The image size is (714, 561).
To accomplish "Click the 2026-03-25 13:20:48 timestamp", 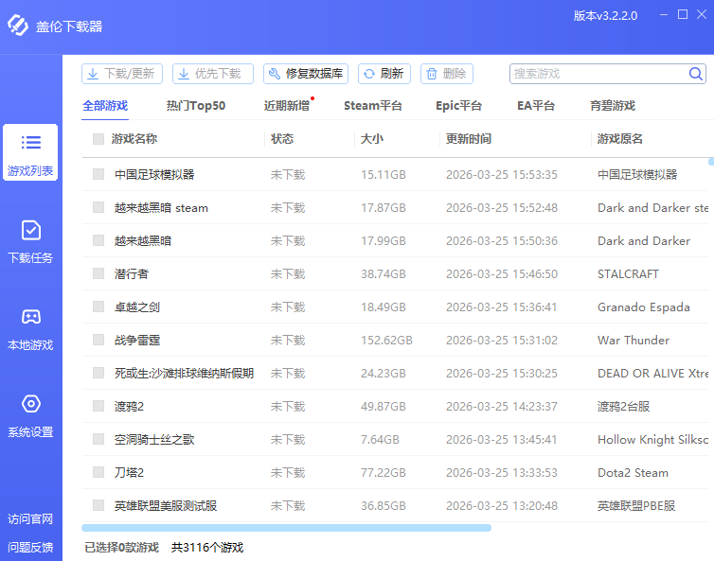I will pos(501,506).
